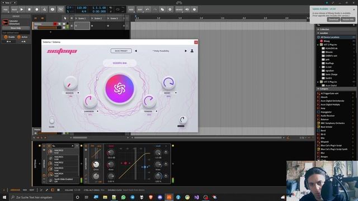
Task: Open the ADD menu
Action: pos(131,9)
